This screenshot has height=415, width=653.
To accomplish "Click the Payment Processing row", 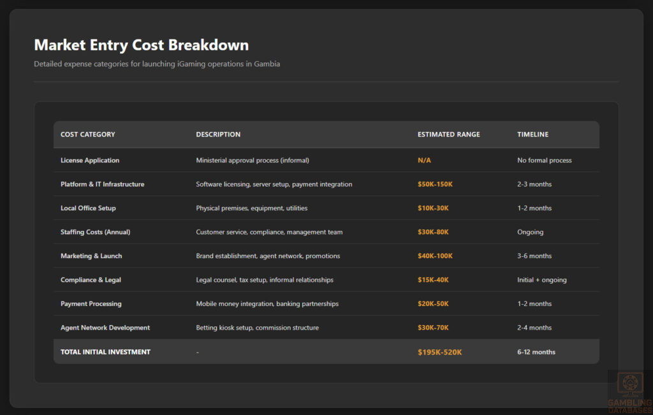I will 92,303.
